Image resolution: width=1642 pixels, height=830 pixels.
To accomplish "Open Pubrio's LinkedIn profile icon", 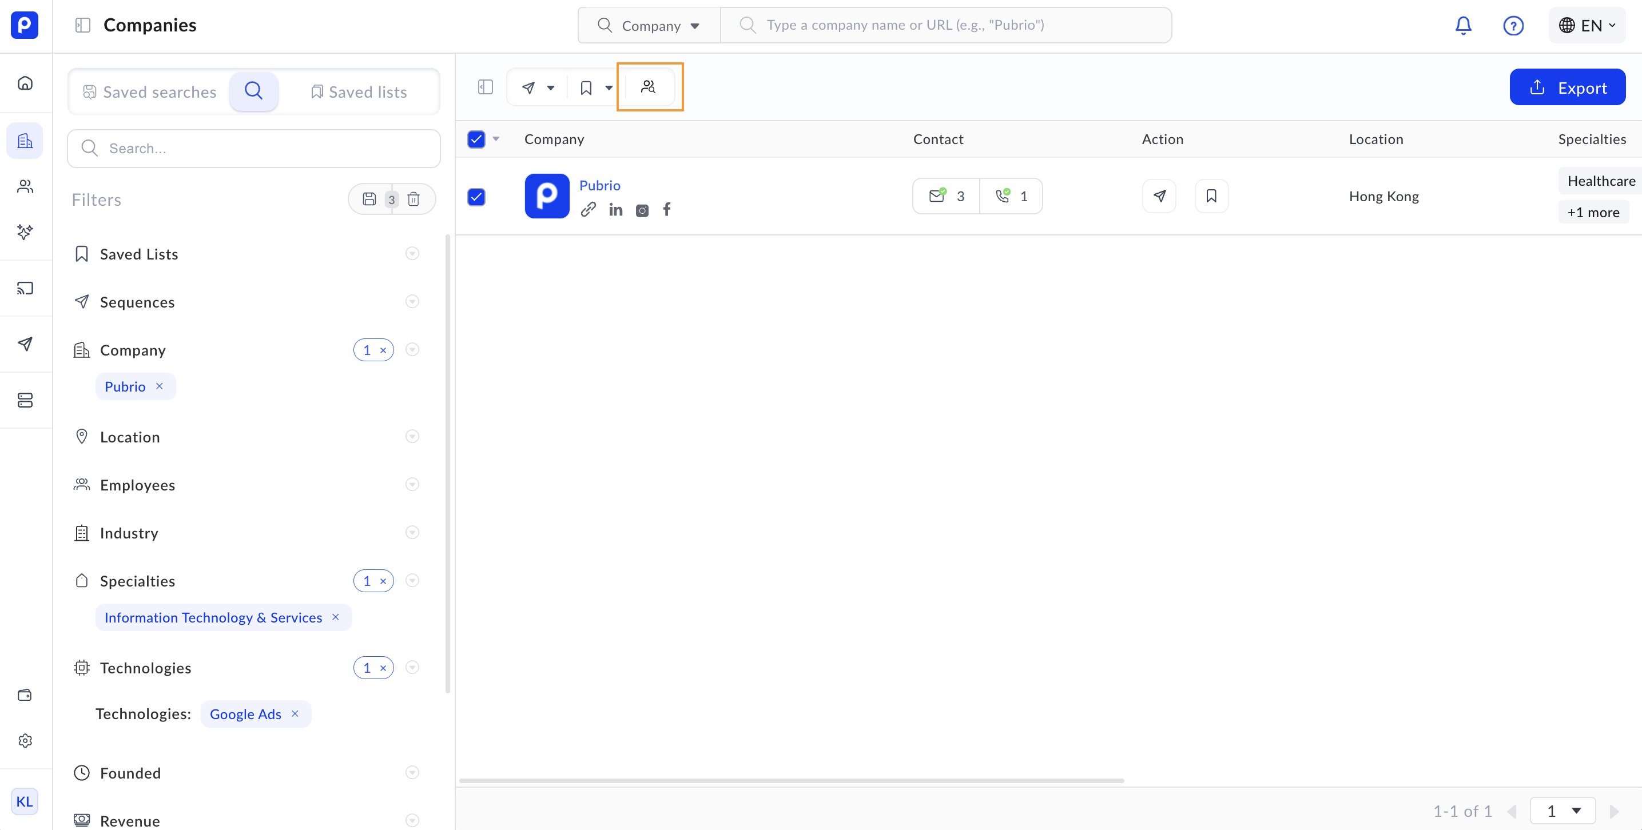I will pos(615,210).
